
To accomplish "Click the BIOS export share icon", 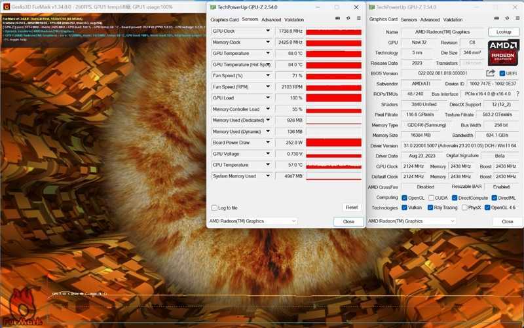I will click(x=491, y=73).
